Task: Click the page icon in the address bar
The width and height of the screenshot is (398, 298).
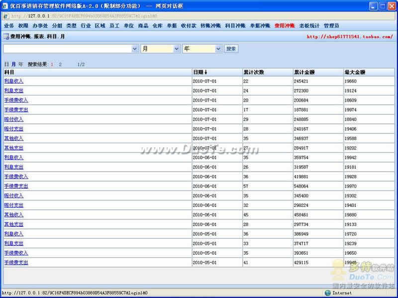Action: (6, 16)
